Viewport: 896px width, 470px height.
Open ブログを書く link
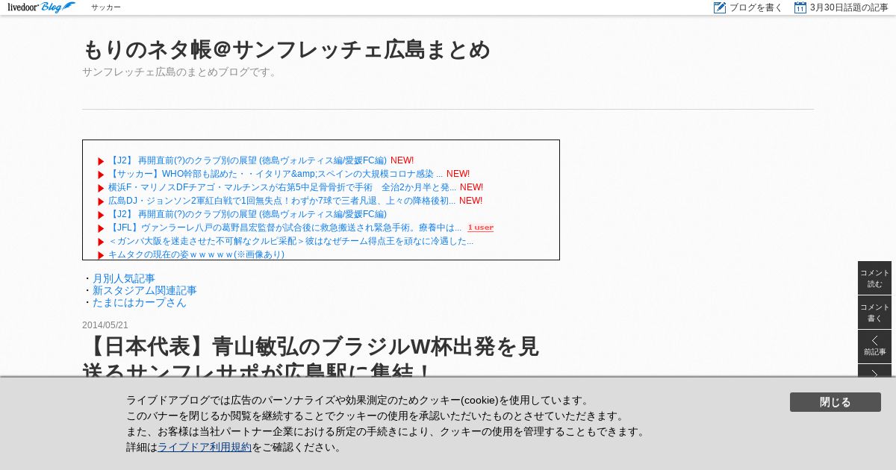pyautogui.click(x=756, y=7)
